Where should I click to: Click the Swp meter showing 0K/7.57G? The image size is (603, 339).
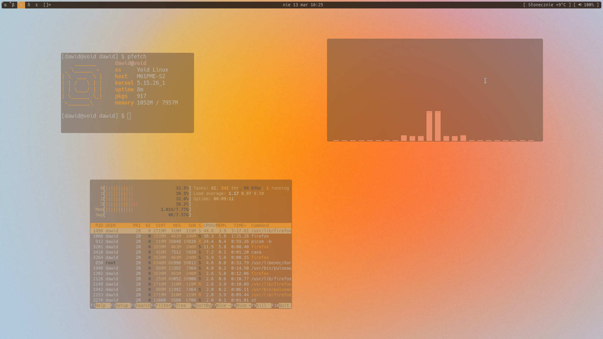(143, 215)
